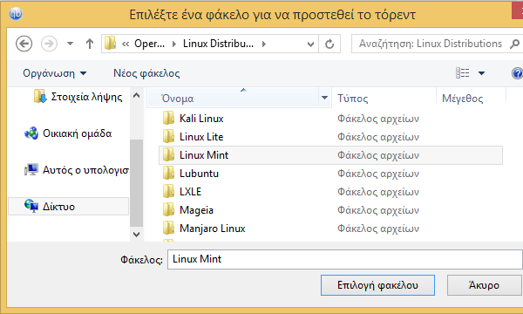Select Αυτός ο υπολογιστής in navigation pane

point(85,170)
